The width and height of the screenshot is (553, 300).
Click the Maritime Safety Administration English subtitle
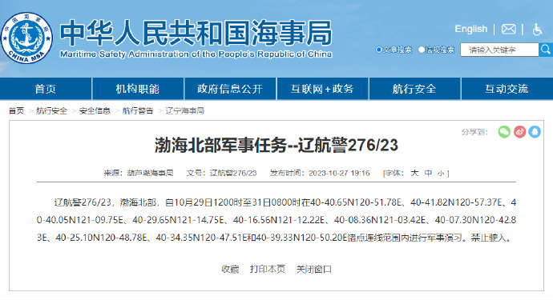coord(196,54)
